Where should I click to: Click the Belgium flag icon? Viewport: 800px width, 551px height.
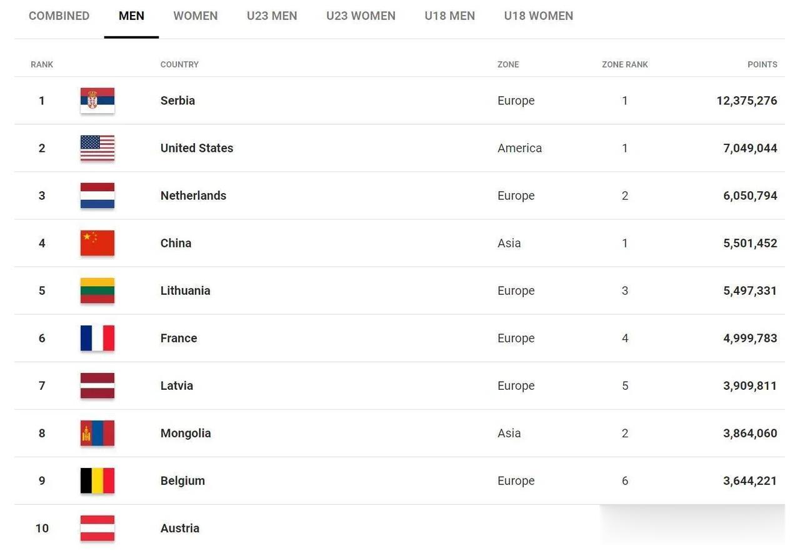click(97, 480)
